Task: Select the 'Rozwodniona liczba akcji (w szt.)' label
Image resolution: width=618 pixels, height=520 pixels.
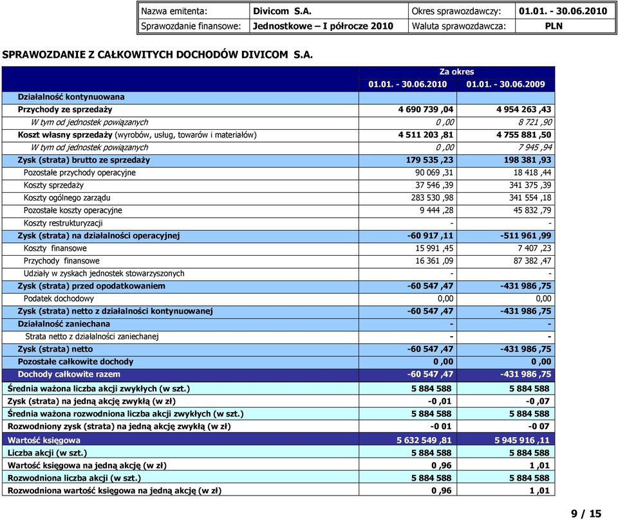Action: (x=74, y=478)
